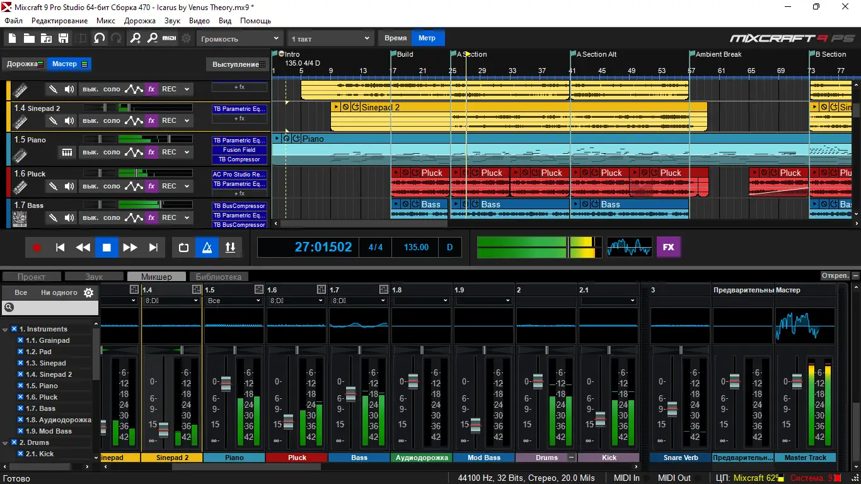Screen dimensions: 861x484
Task: Open the Микс menu
Action: (105, 21)
